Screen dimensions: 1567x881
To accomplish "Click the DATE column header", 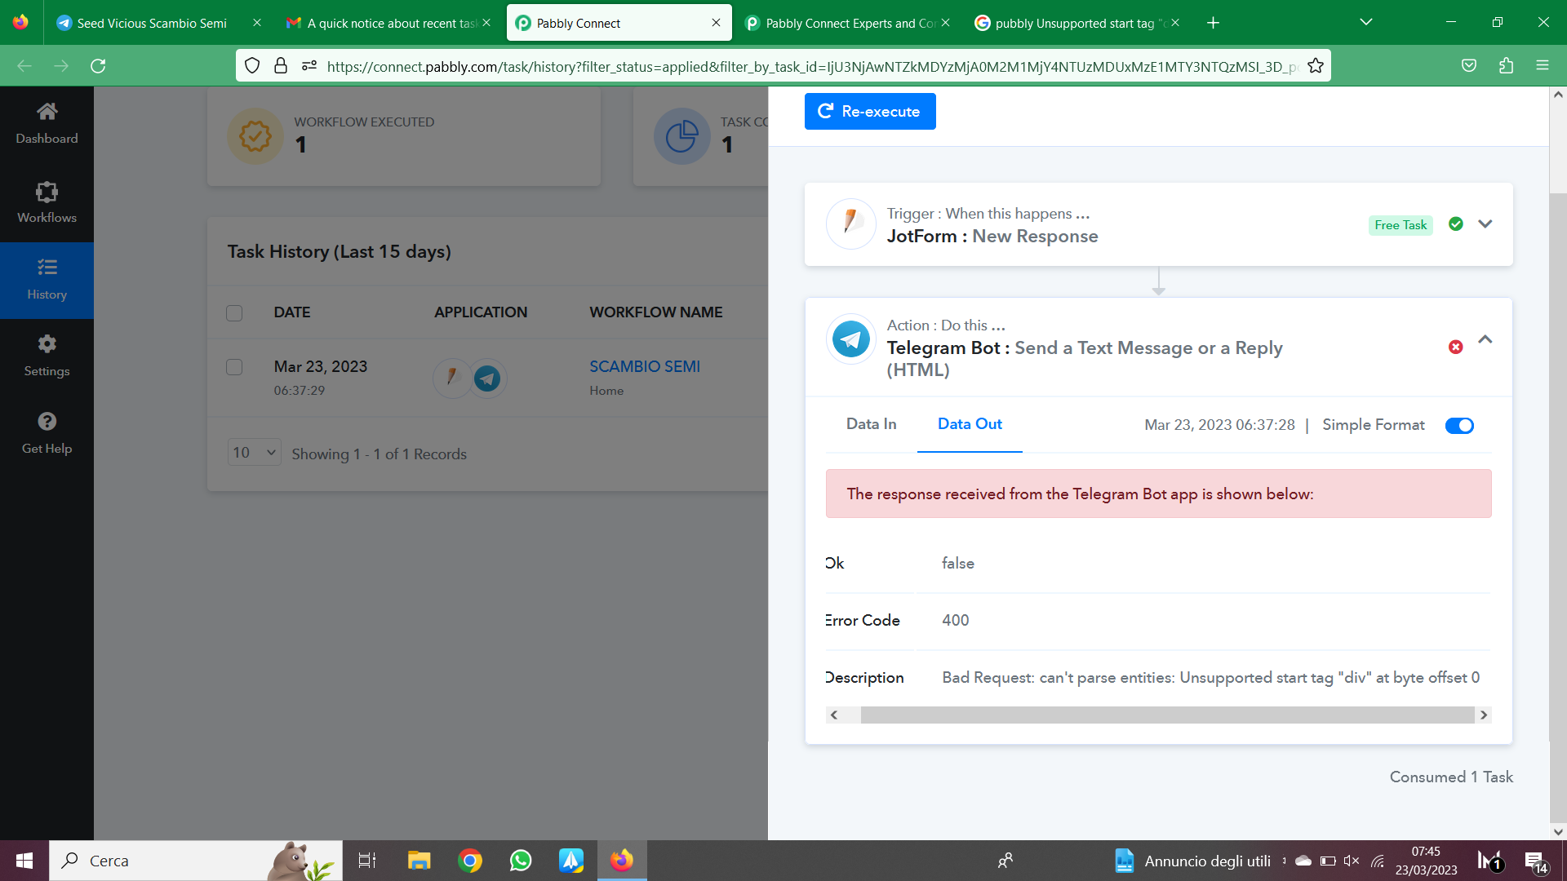I will [x=292, y=312].
